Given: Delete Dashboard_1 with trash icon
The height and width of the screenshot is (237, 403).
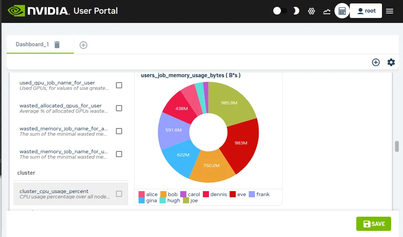Looking at the screenshot, I should pos(57,45).
